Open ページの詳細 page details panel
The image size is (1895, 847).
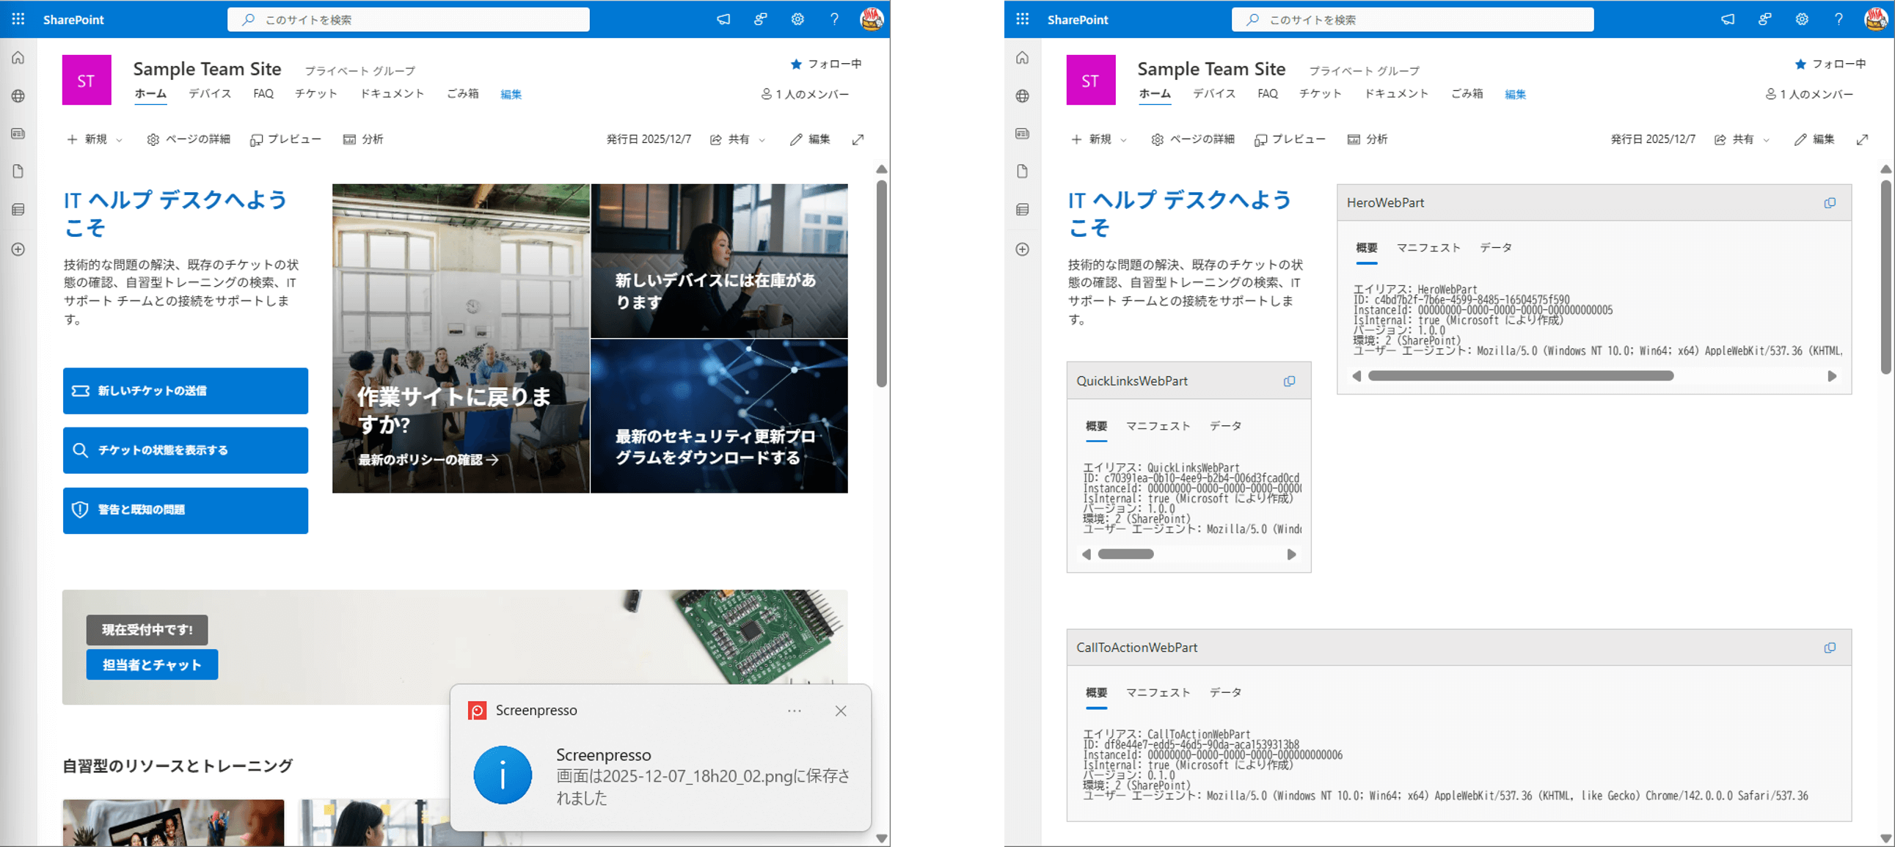click(x=189, y=139)
